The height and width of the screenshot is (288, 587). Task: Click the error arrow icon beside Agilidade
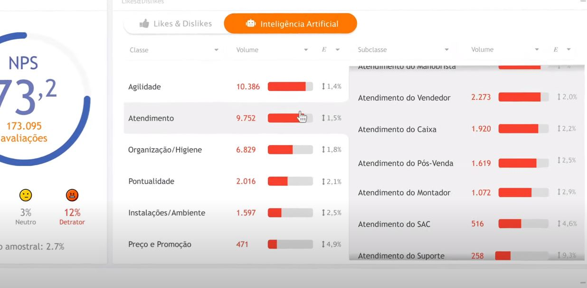tap(323, 86)
